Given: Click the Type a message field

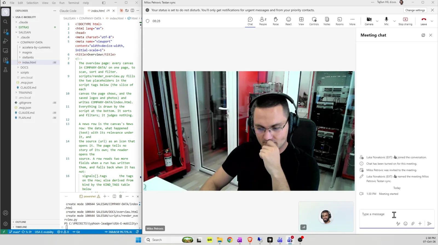Looking at the screenshot, I should click(x=397, y=214).
